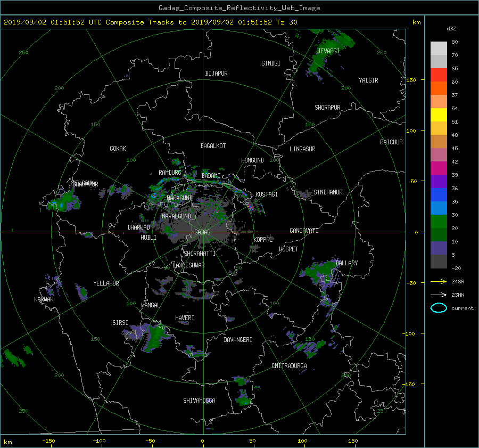Click the SHIVAMOGGA place label
479x448 pixels.
199,400
